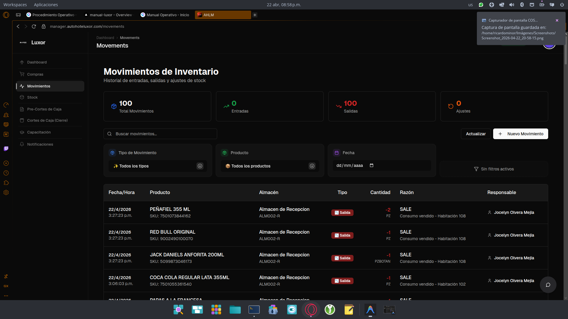Click the Fecha/Hora column header
The width and height of the screenshot is (568, 319).
[122, 193]
